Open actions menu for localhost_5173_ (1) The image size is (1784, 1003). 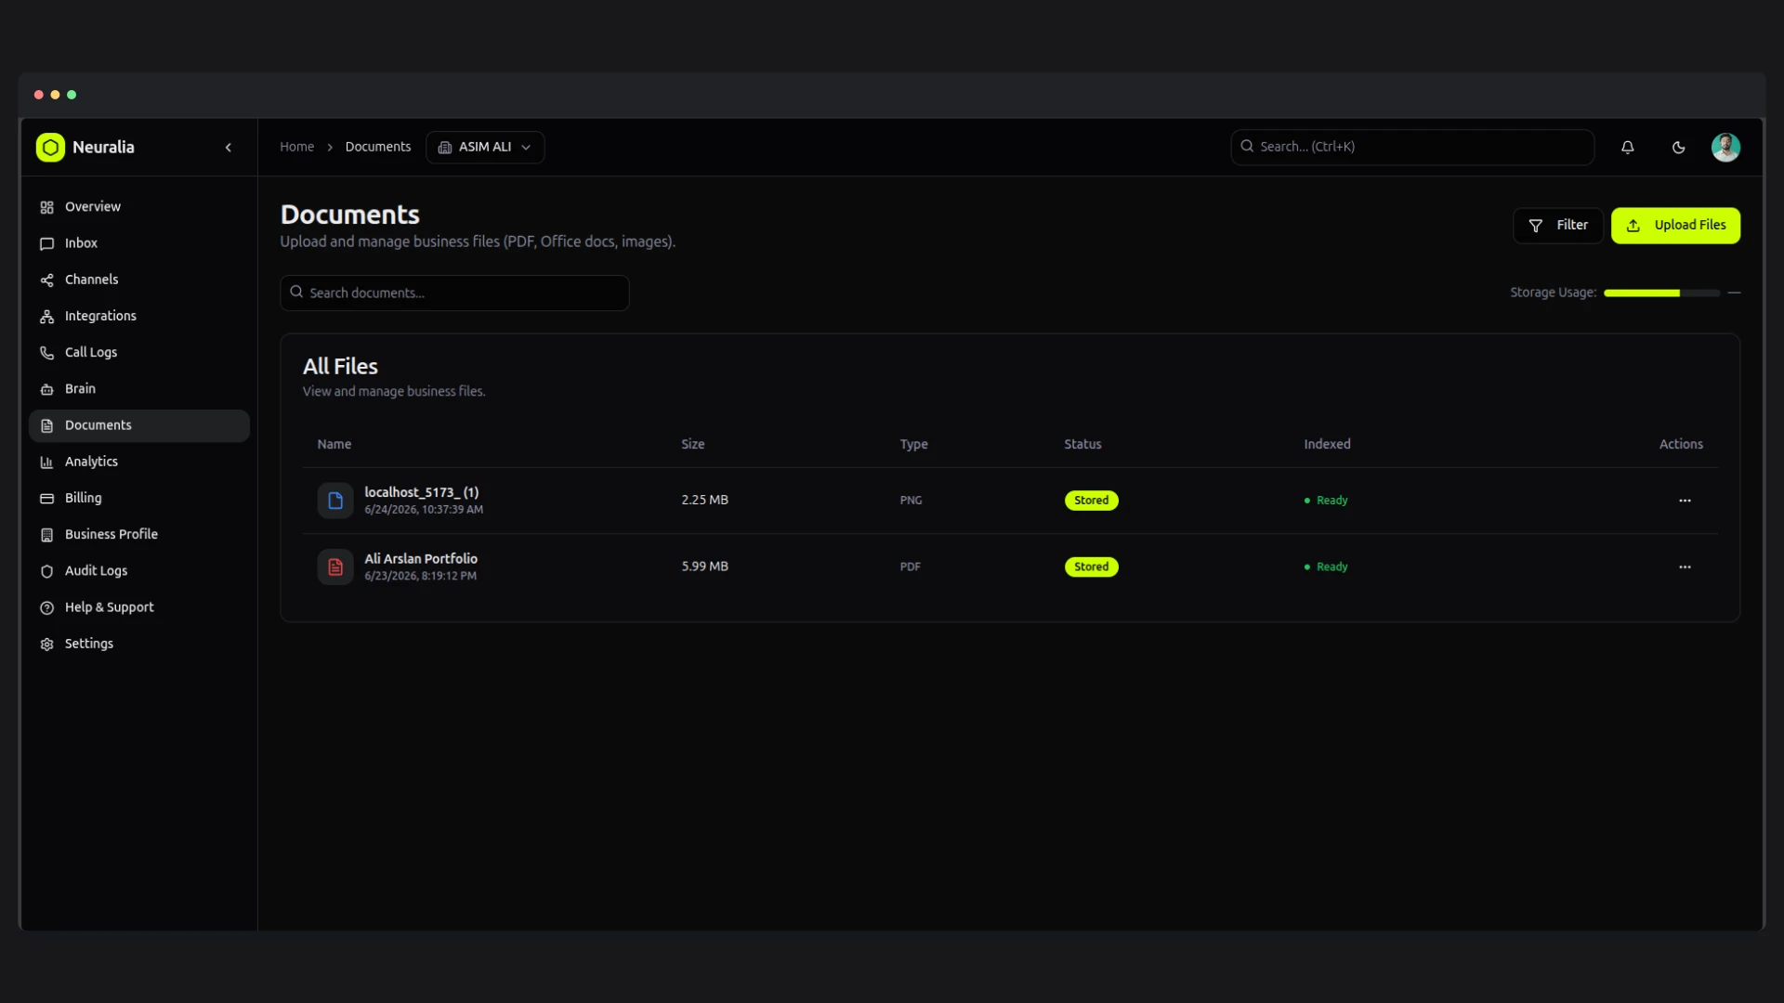click(x=1685, y=501)
